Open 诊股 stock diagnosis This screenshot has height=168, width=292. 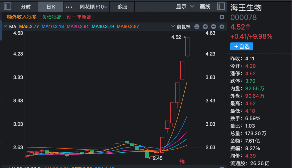pyautogui.click(x=122, y=6)
